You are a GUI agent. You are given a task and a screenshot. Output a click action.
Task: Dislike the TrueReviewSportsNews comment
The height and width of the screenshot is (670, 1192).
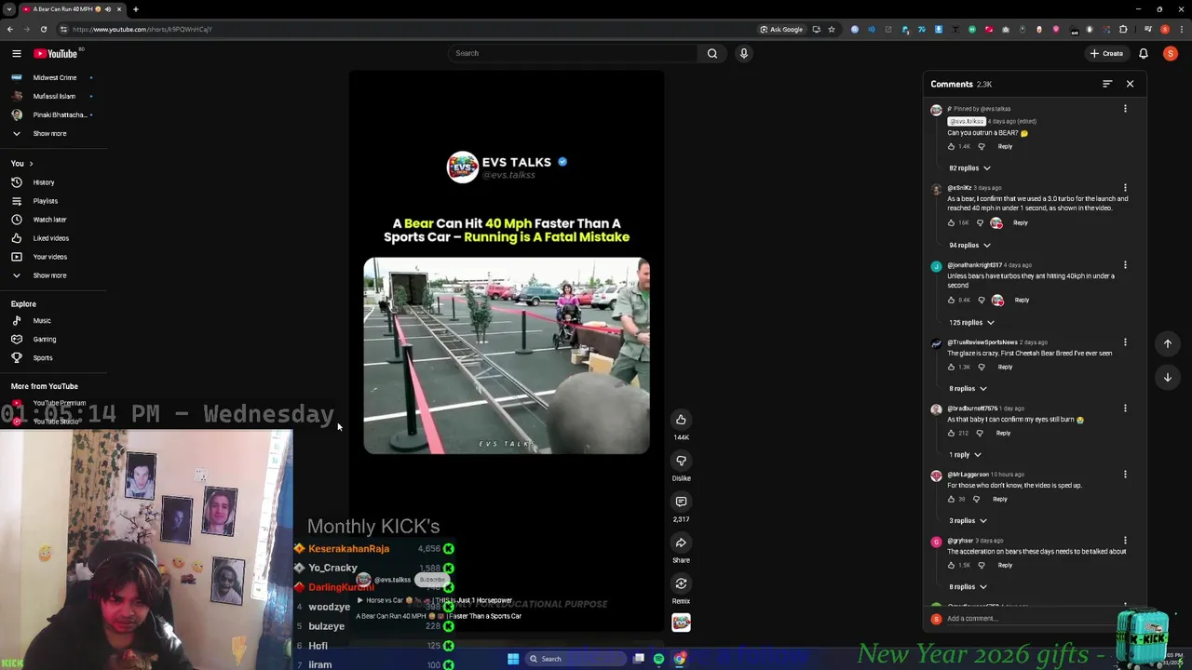point(981,367)
